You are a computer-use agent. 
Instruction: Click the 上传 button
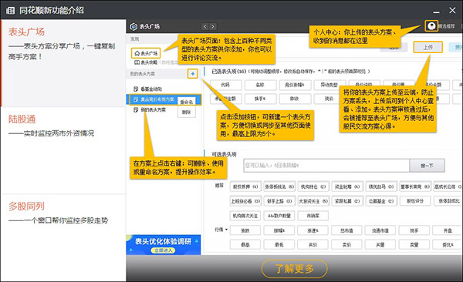pyautogui.click(x=428, y=47)
